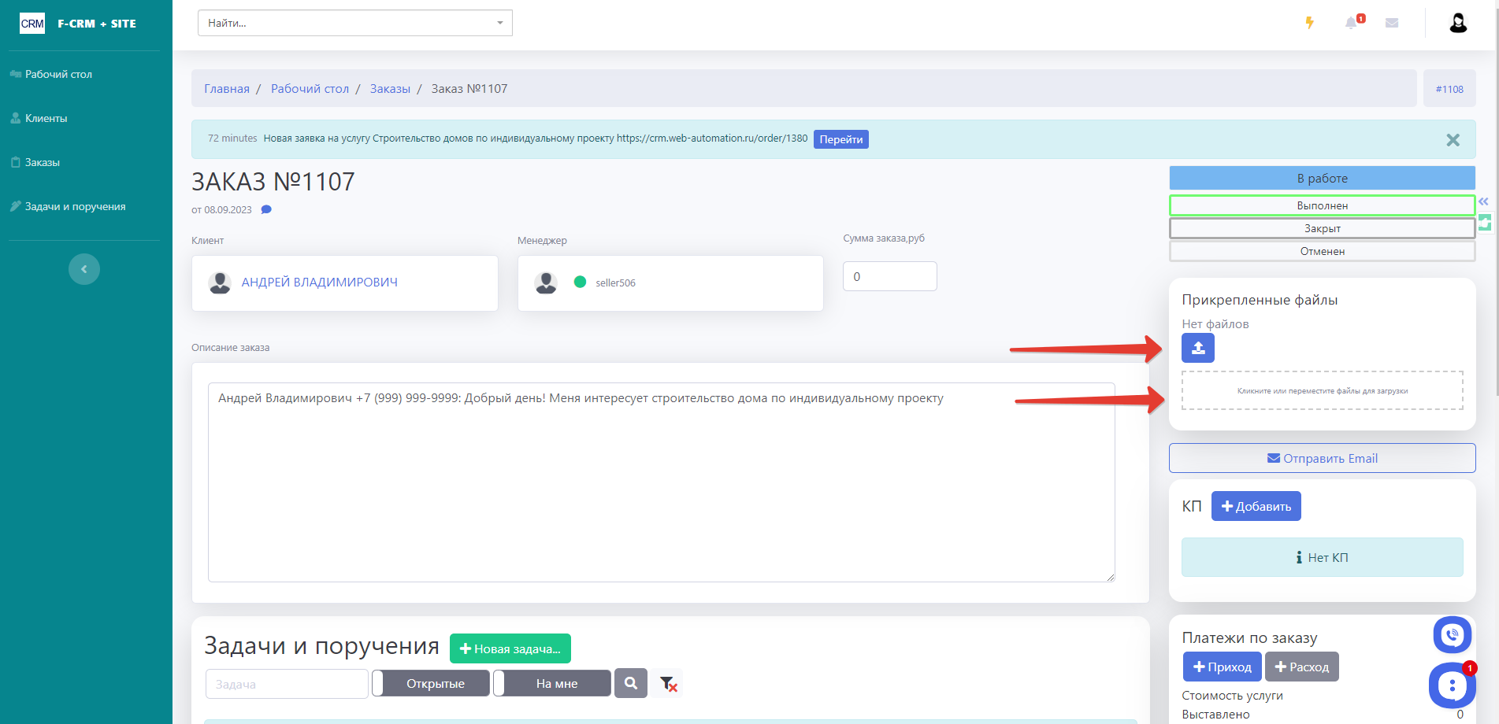Toggle the "На мне" tasks filter
Viewport: 1499px width, 724px height.
552,683
